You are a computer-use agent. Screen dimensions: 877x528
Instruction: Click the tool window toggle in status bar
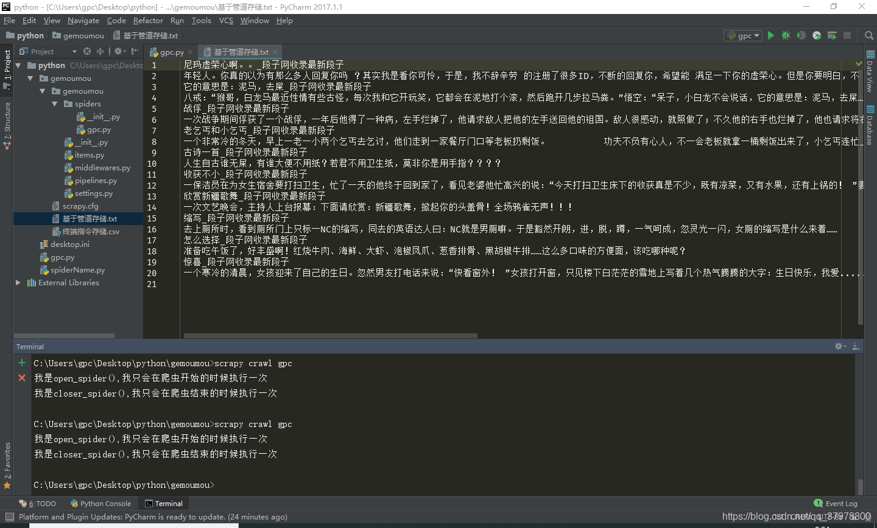pos(9,517)
